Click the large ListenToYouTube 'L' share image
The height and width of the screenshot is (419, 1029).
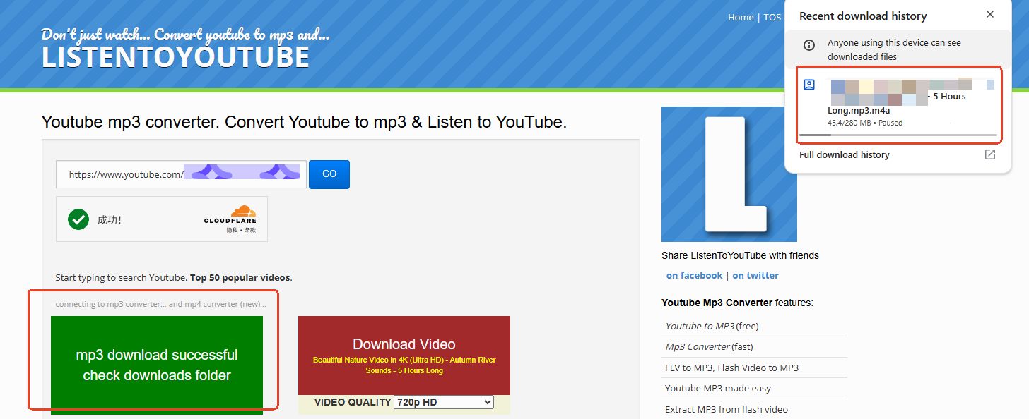[x=729, y=174]
